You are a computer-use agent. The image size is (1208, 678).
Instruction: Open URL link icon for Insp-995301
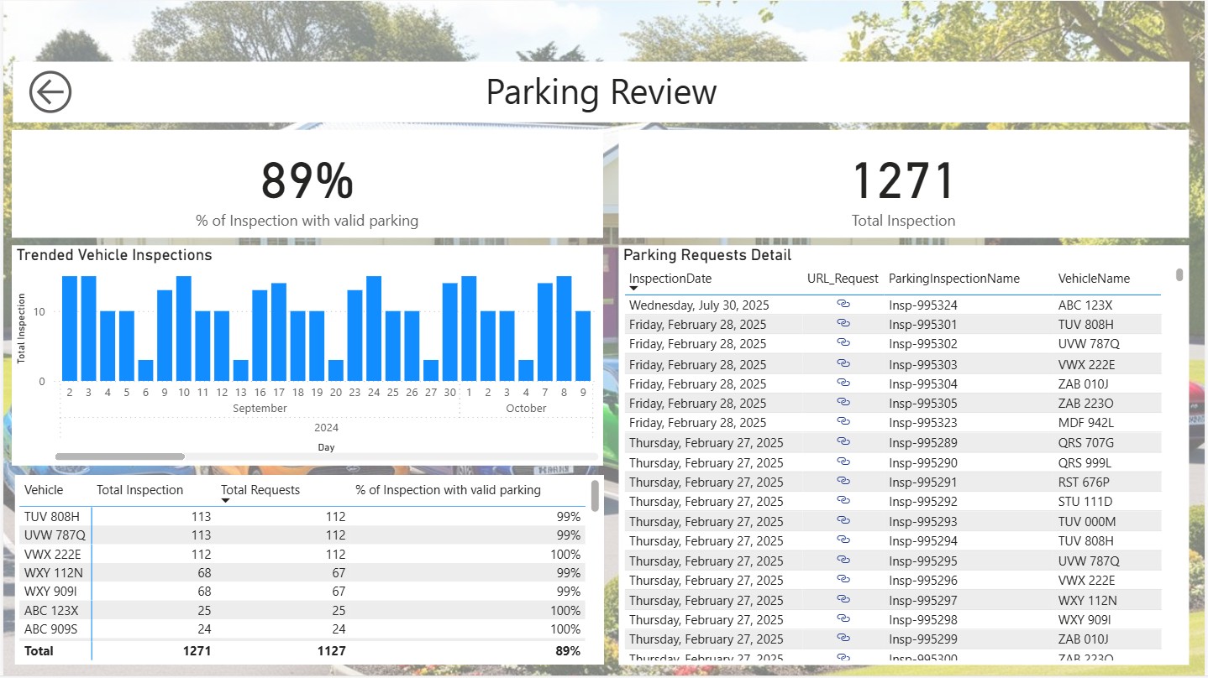(843, 324)
